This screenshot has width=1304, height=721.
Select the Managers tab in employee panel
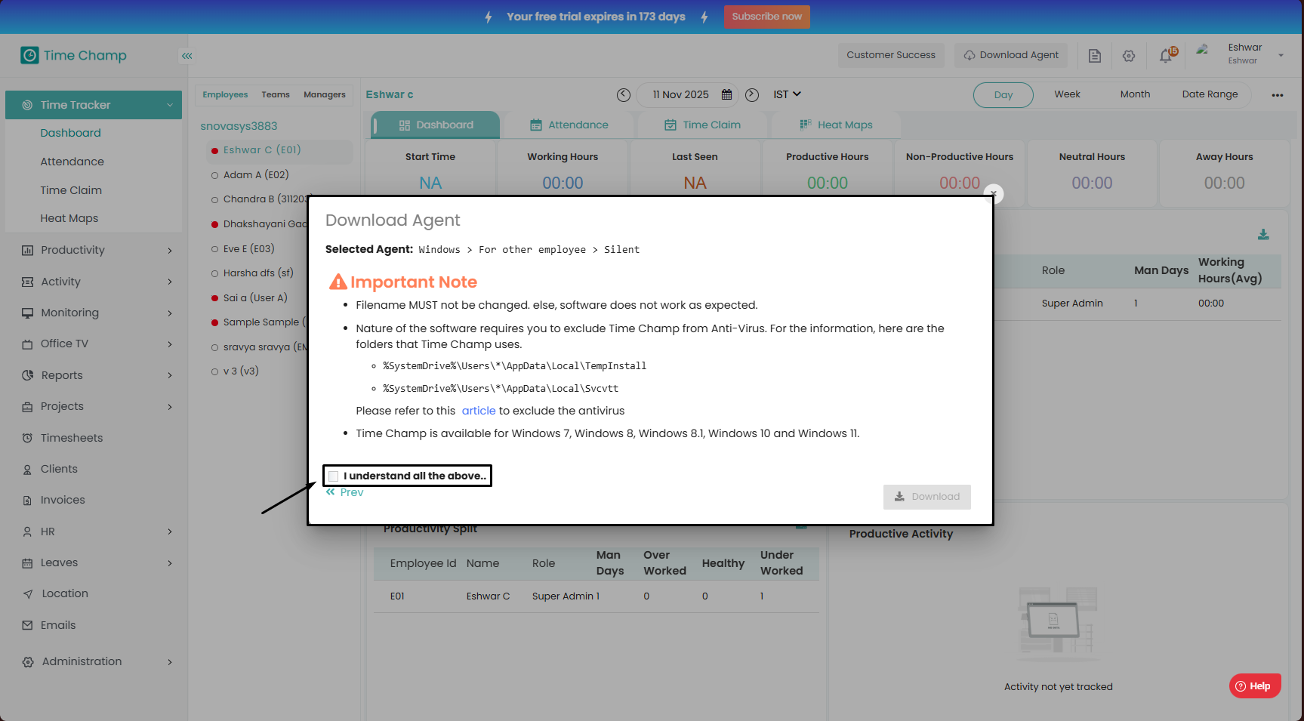click(x=325, y=95)
